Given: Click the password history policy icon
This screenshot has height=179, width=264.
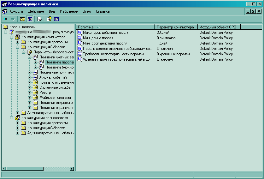Looking at the screenshot, I should (79, 54).
